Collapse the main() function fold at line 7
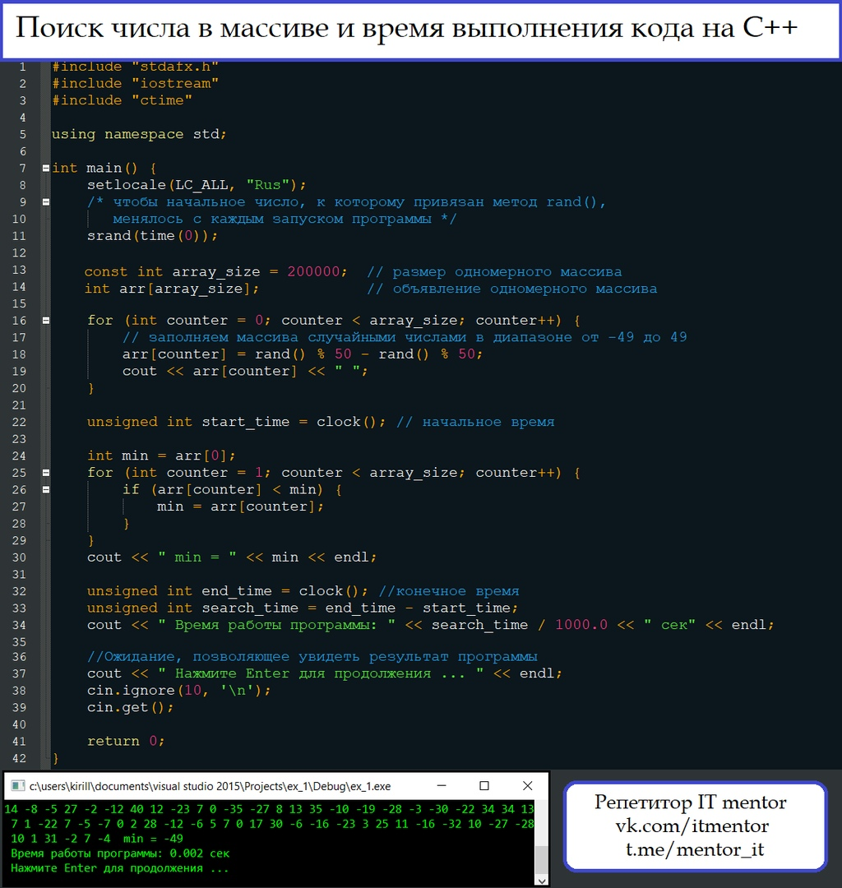Screen dimensions: 842x888 pyautogui.click(x=46, y=169)
